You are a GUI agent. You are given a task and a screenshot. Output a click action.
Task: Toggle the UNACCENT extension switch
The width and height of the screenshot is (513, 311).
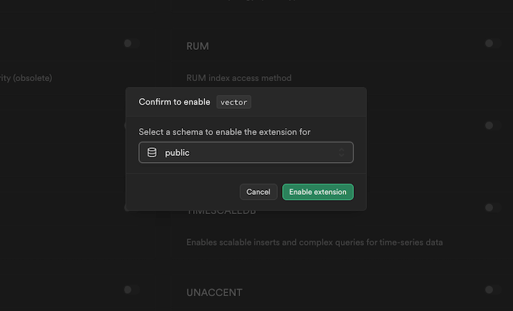(128, 290)
